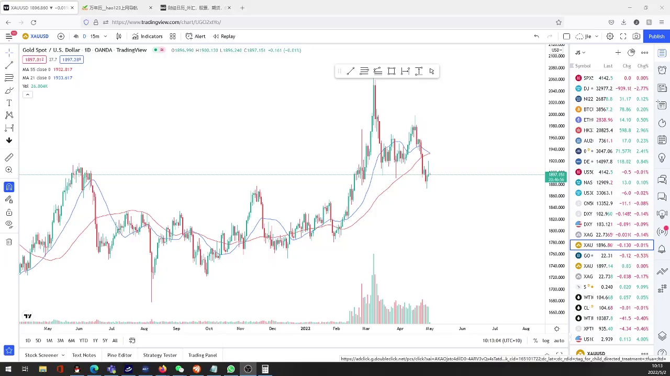Start bar Replay mode
The image size is (670, 376).
(x=224, y=36)
